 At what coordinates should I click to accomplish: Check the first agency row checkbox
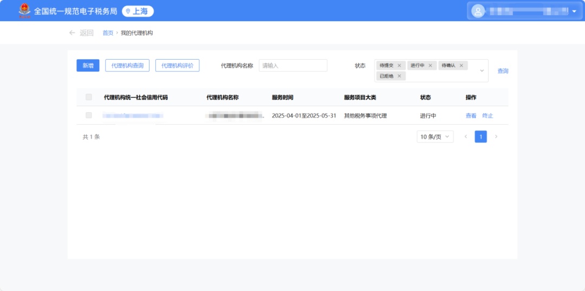click(89, 115)
